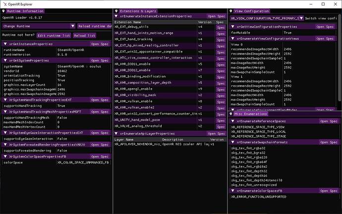342x214 pixels.
Task: Click Spec button for XR_VALVE_analog_threshold
Action: click(221, 127)
